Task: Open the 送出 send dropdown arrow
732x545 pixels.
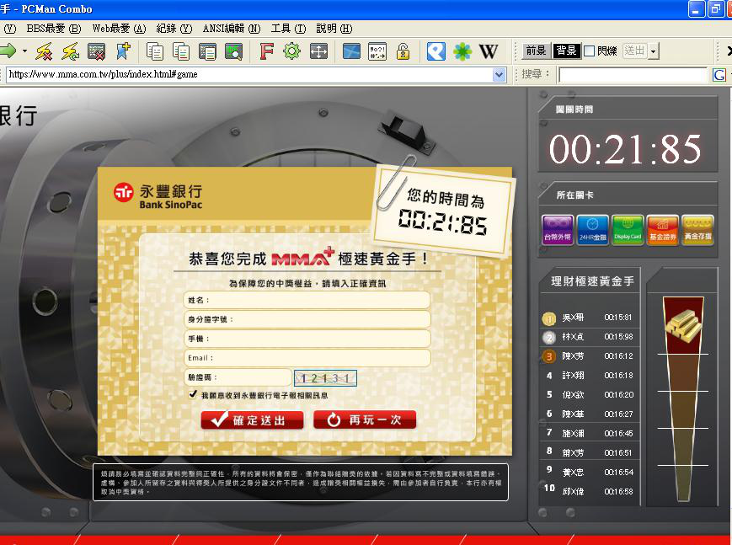Action: pyautogui.click(x=653, y=51)
